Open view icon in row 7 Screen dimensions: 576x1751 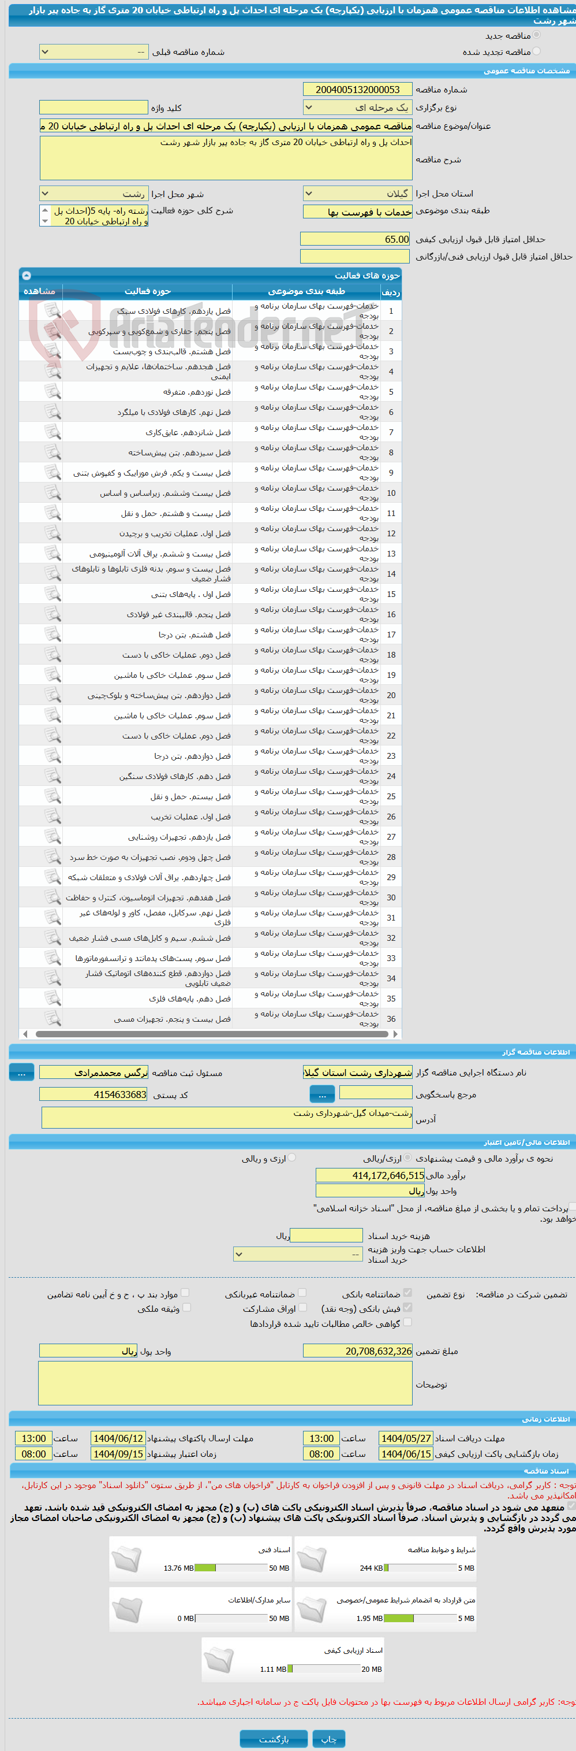(53, 432)
